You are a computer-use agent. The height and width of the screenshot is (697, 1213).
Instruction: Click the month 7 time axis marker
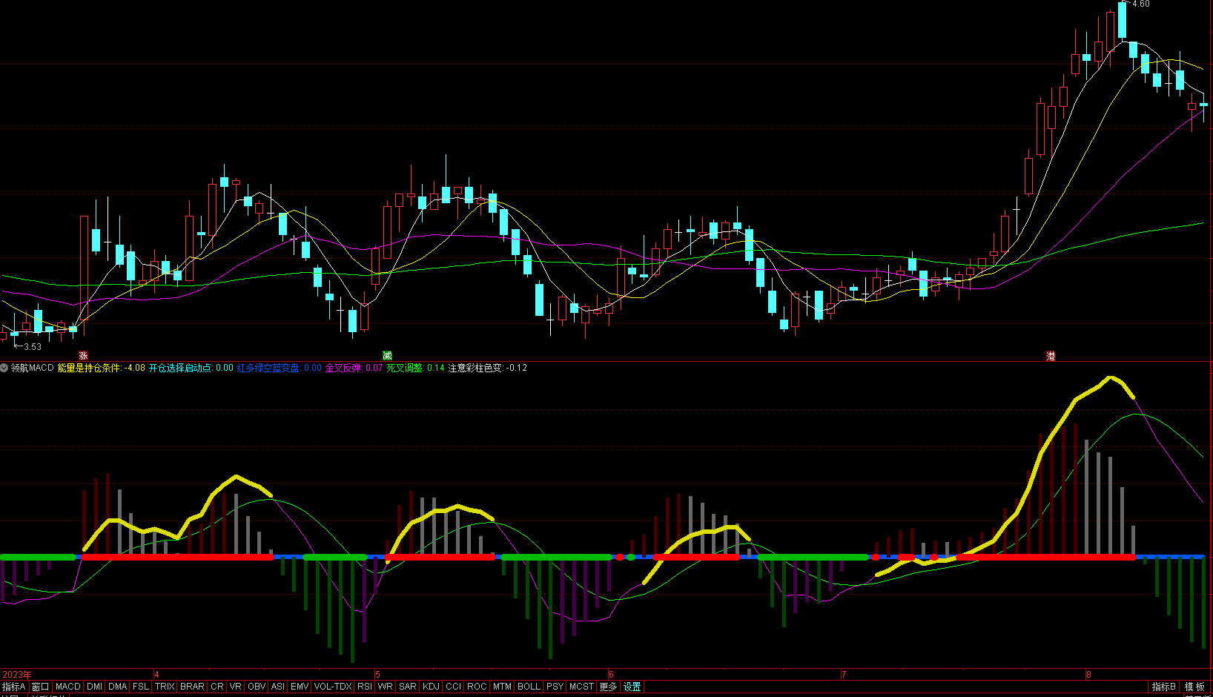843,675
